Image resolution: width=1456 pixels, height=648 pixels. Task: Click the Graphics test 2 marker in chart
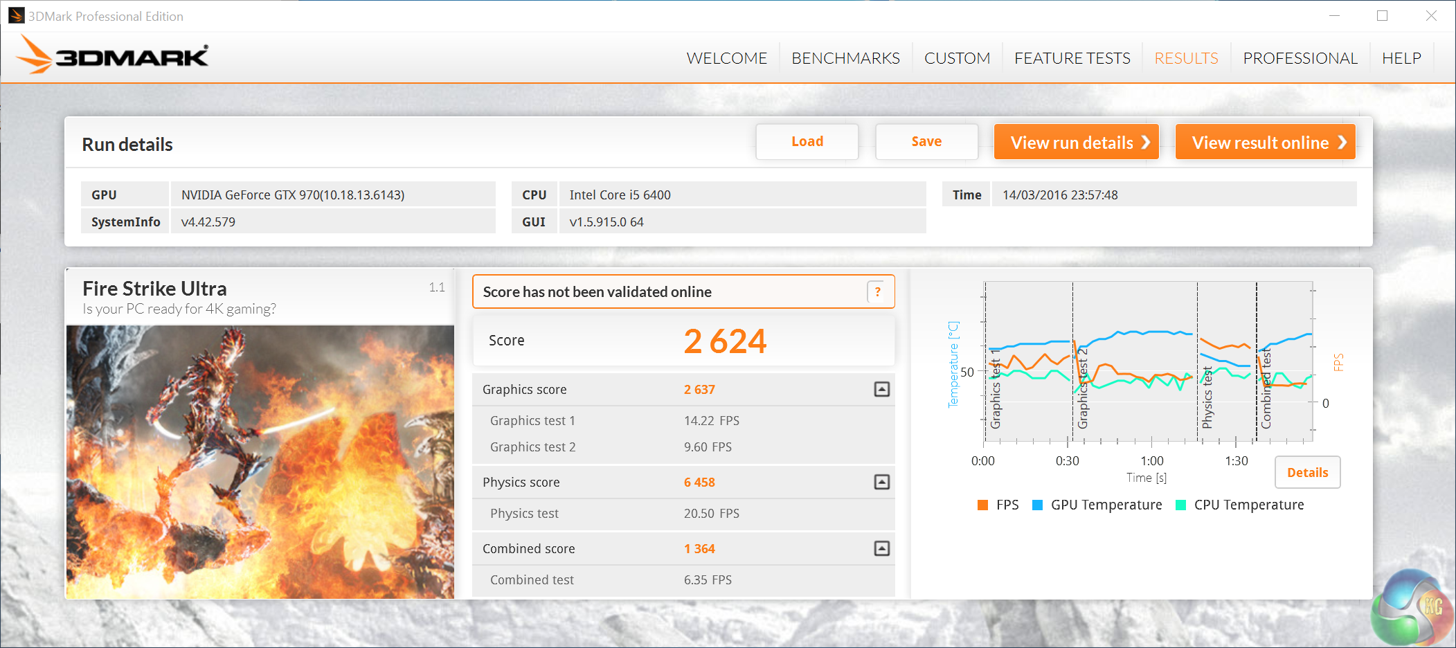click(x=1083, y=388)
